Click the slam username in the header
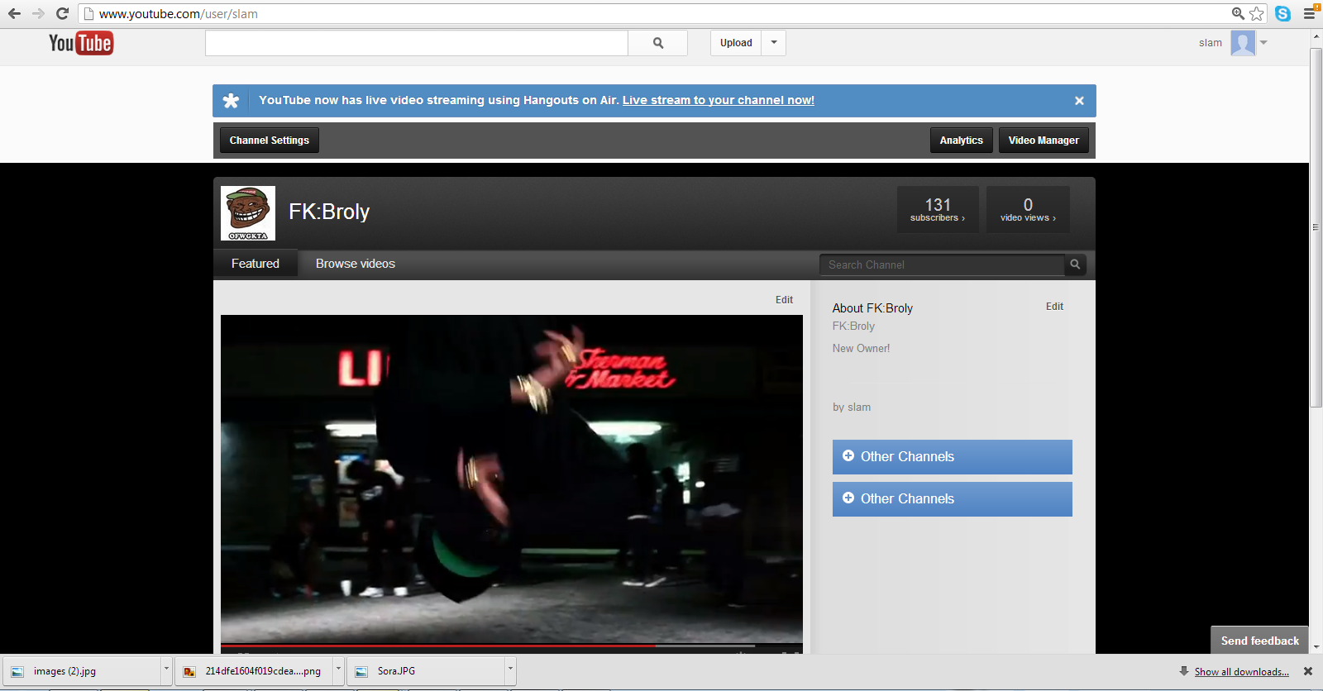This screenshot has width=1323, height=691. [1211, 43]
